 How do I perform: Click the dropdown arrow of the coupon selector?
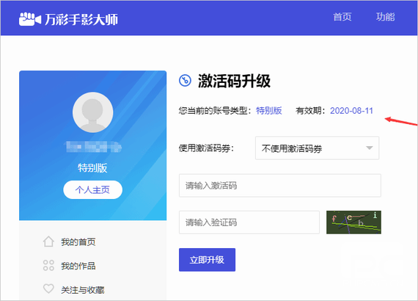369,148
